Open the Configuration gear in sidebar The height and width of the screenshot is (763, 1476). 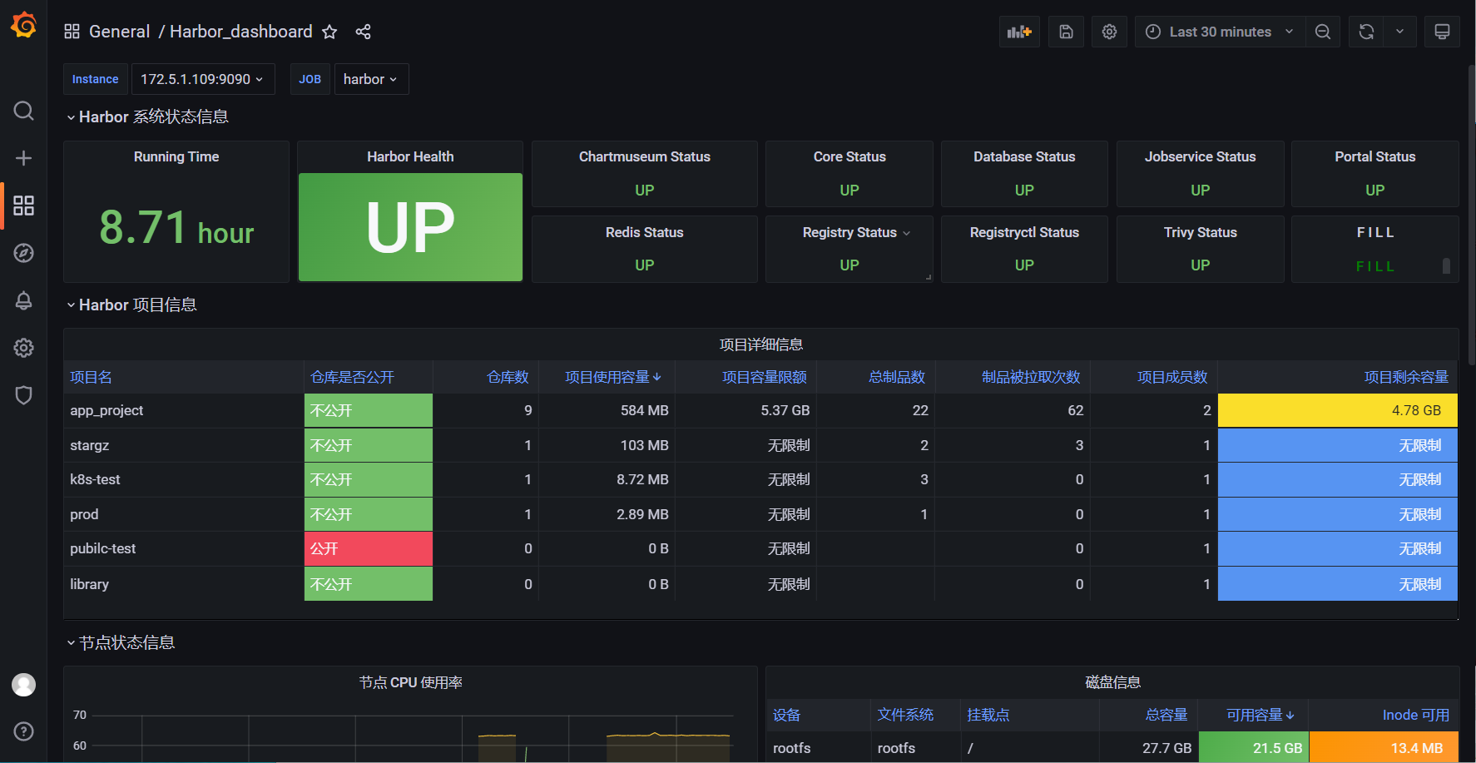[x=23, y=348]
